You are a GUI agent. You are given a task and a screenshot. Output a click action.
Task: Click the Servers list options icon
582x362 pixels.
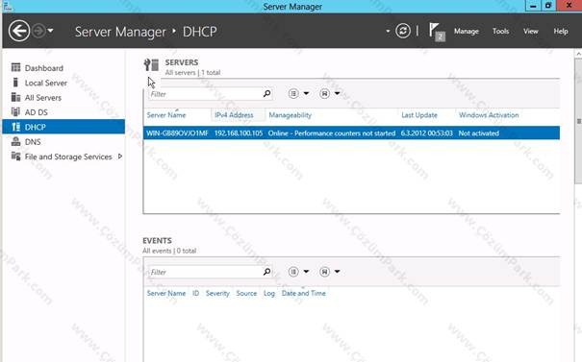point(293,94)
